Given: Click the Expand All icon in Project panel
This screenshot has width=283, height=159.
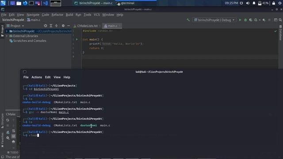Looking at the screenshot, I should (x=51, y=26).
